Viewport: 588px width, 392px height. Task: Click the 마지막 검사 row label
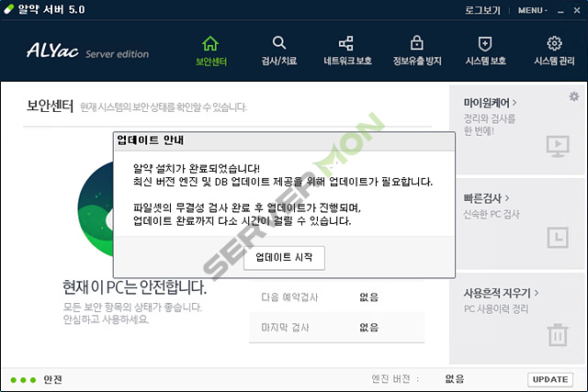(285, 328)
